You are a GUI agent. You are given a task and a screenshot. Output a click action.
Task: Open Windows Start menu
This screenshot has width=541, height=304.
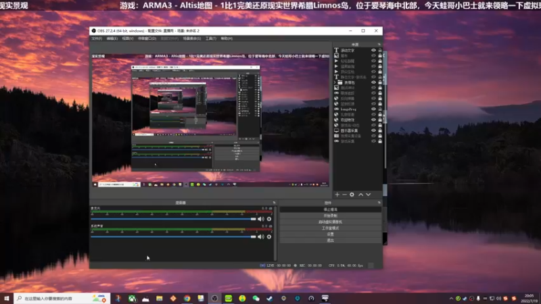[7, 298]
